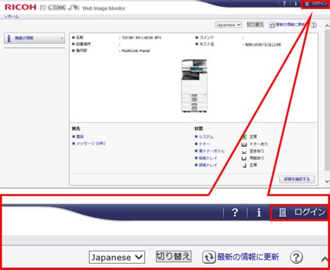Click the output tray icon in the 排紙トレイ row
330x270 pixels.
[x=244, y=166]
